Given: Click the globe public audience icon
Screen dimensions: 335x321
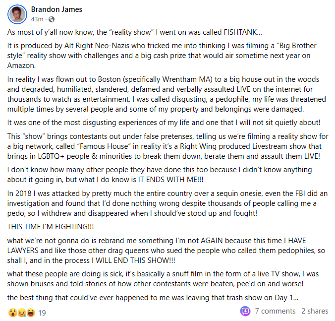Looking at the screenshot, I should coord(52,19).
